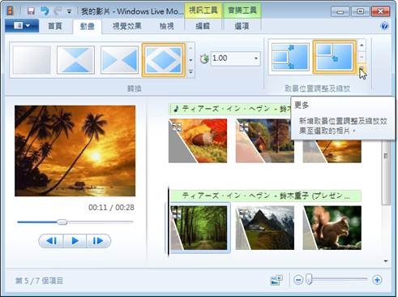This screenshot has height=297, width=398.
Task: Open the Help question mark icon
Action: (384, 26)
